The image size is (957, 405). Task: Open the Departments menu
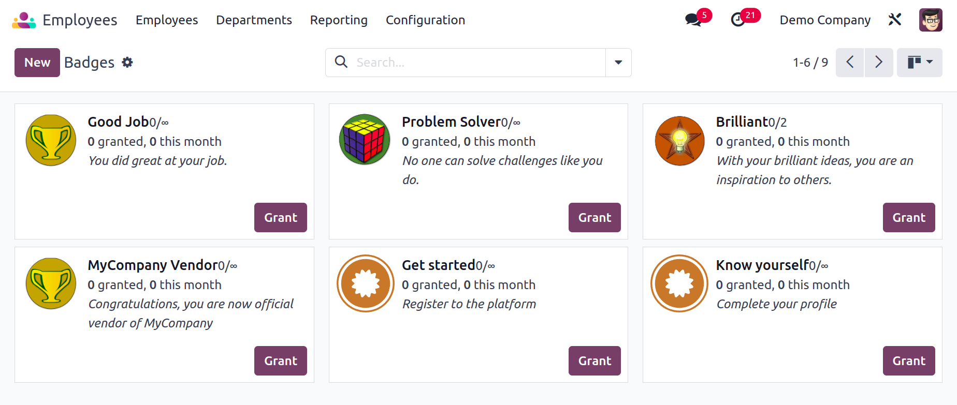click(254, 20)
